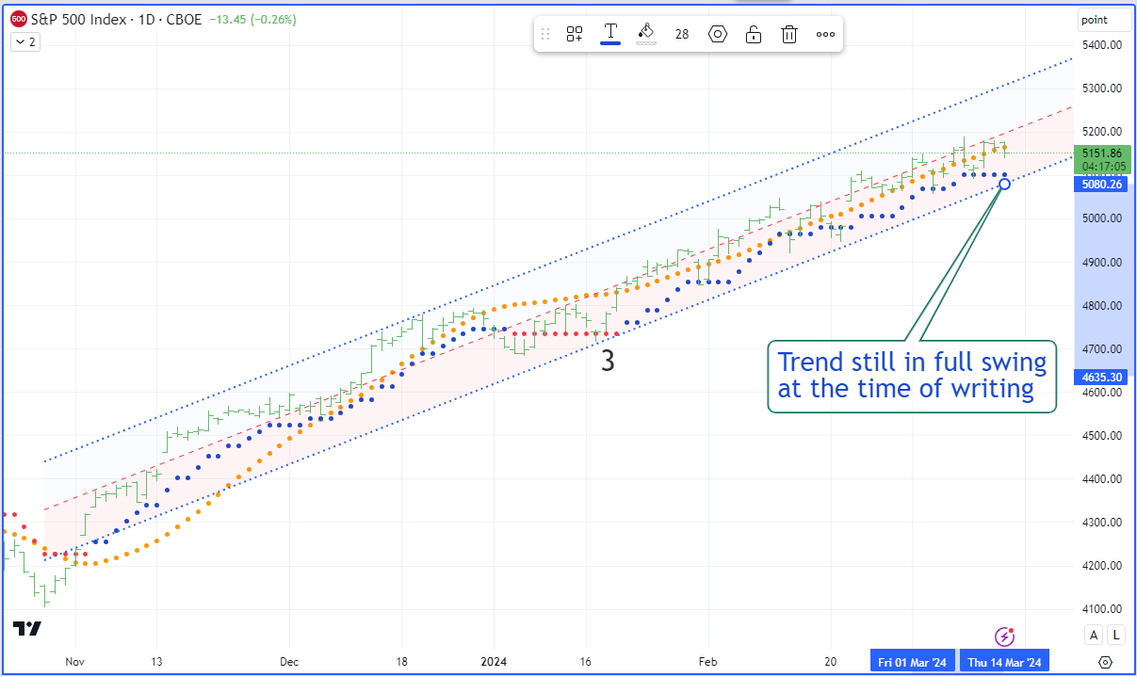Click the callout anchor point circle
1137x677 pixels.
[x=1005, y=184]
